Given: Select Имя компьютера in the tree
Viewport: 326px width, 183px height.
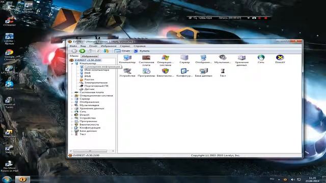Looking at the screenshot, I should click(x=96, y=70).
